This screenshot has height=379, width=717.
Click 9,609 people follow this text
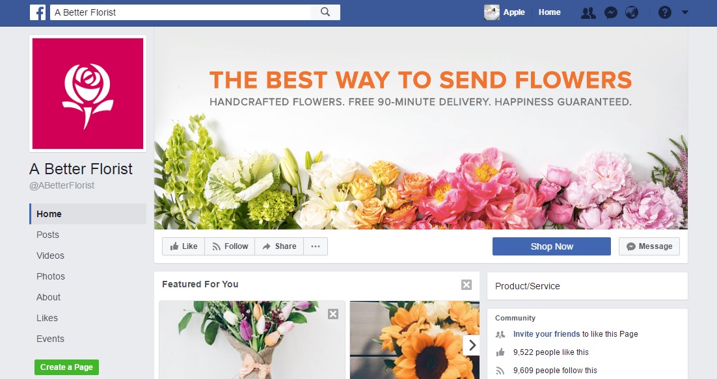555,371
